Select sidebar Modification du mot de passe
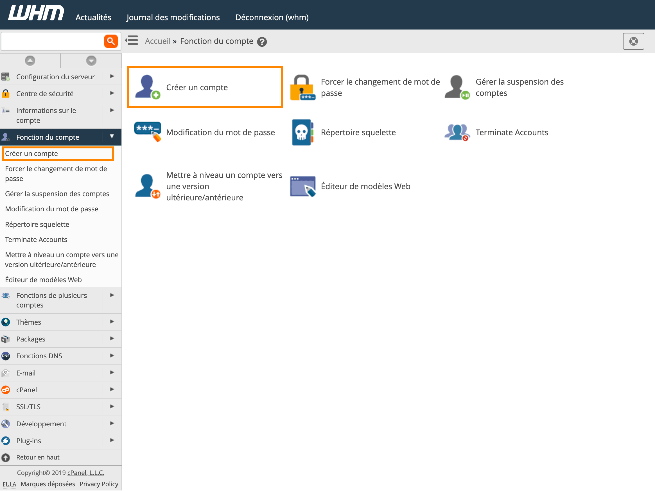 (x=51, y=209)
